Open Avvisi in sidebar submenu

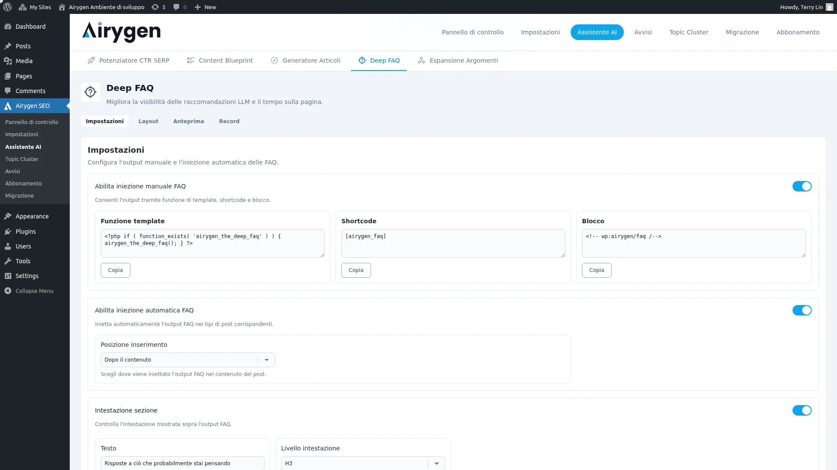point(13,171)
